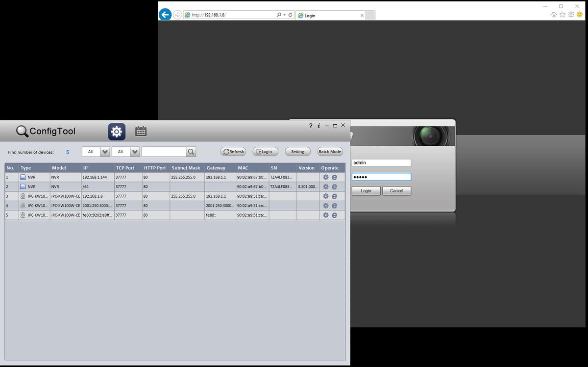Sort by the Version column header

308,168
